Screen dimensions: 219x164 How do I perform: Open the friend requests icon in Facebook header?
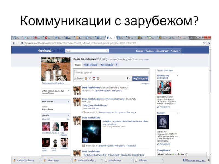(x=54, y=51)
